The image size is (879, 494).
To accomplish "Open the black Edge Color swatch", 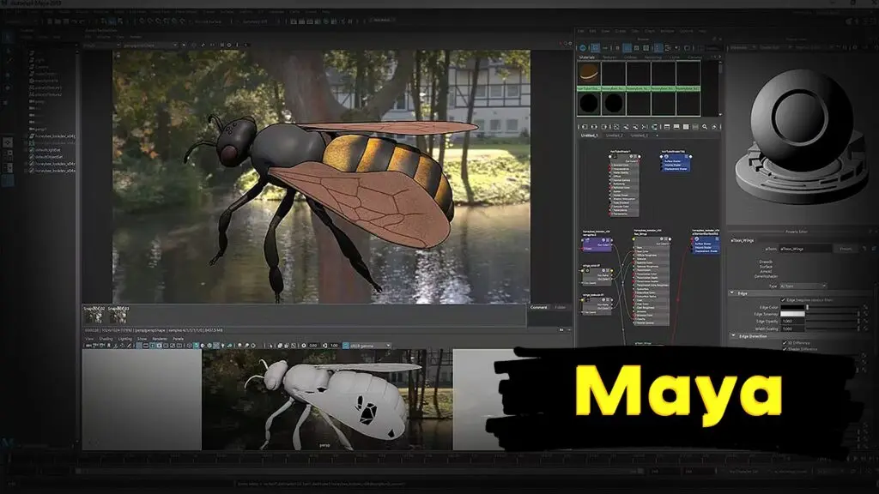I will (x=792, y=308).
